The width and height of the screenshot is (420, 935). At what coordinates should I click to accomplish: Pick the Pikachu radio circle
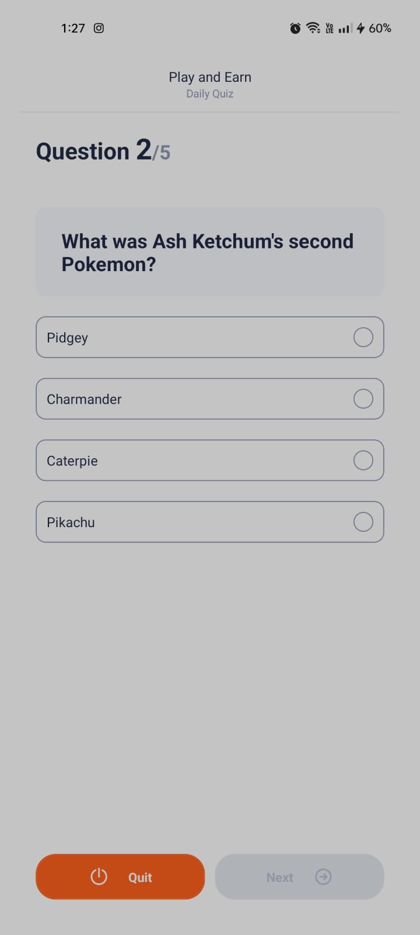(x=363, y=522)
